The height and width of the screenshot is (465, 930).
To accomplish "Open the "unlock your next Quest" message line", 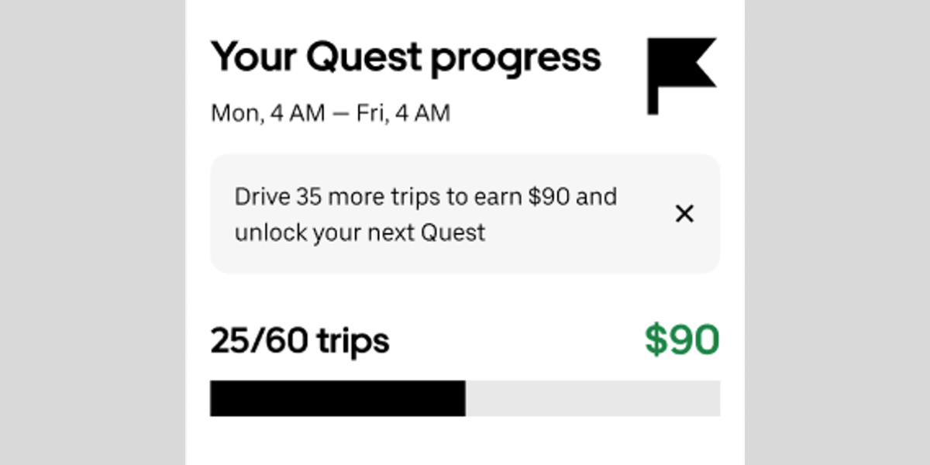I will (360, 232).
